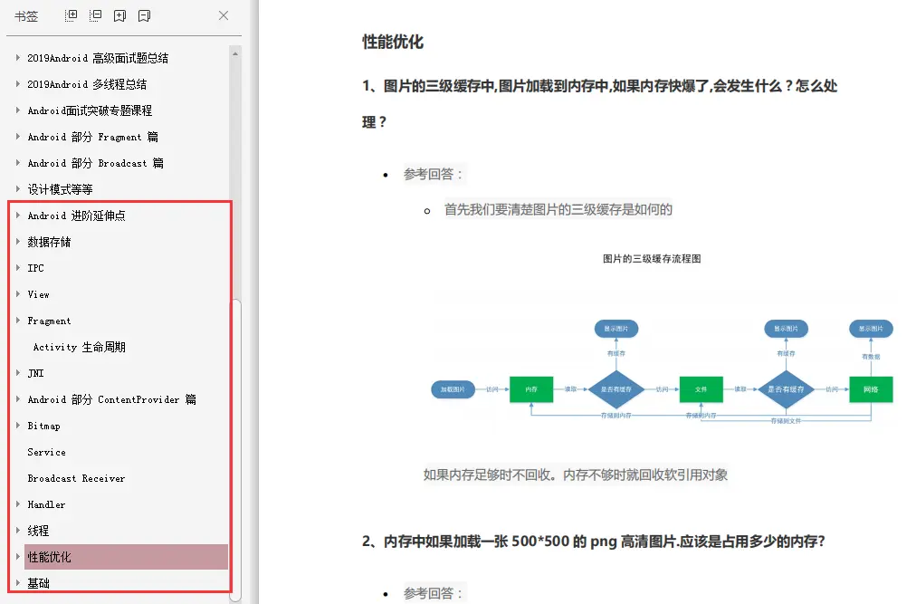
Task: Select the 'Service' bookmark
Action: click(x=45, y=452)
